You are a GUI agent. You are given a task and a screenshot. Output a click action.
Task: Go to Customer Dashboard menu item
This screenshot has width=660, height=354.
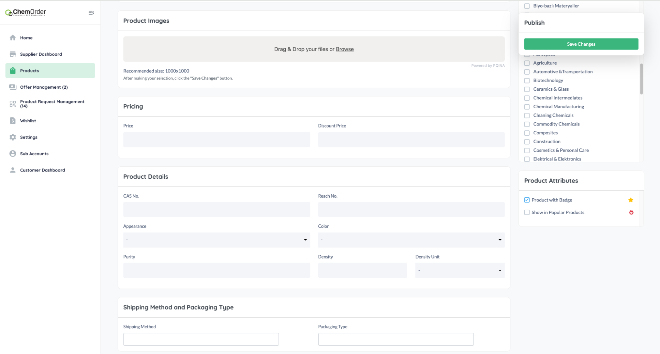click(42, 170)
